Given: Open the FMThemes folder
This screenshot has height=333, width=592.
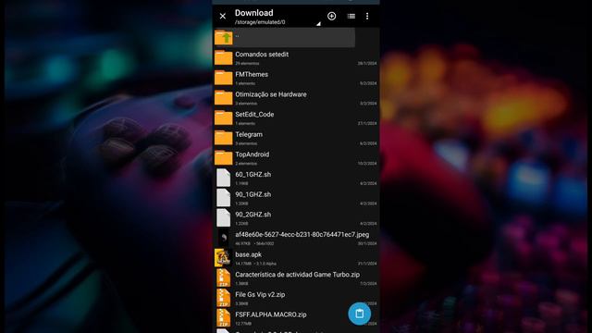Looking at the screenshot, I should pos(296,78).
